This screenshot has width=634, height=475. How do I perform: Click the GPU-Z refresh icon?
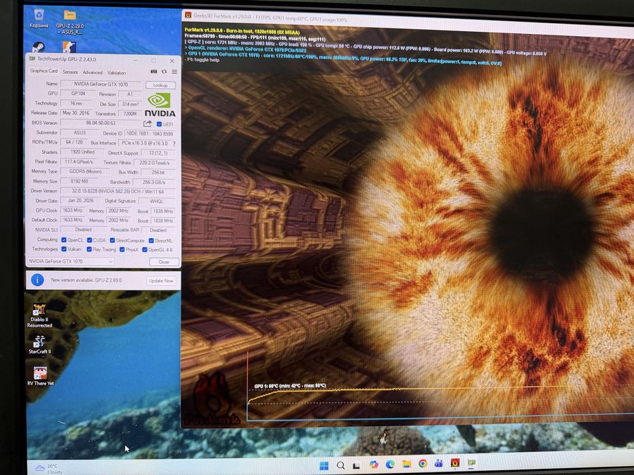click(164, 71)
